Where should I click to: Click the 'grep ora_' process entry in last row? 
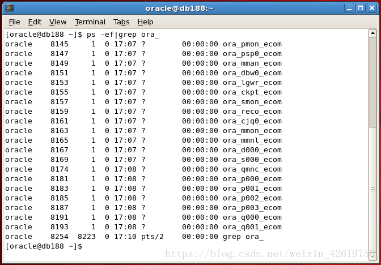(x=243, y=237)
